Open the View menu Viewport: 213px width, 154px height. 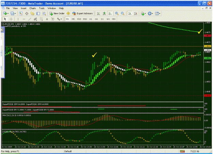click(x=15, y=8)
